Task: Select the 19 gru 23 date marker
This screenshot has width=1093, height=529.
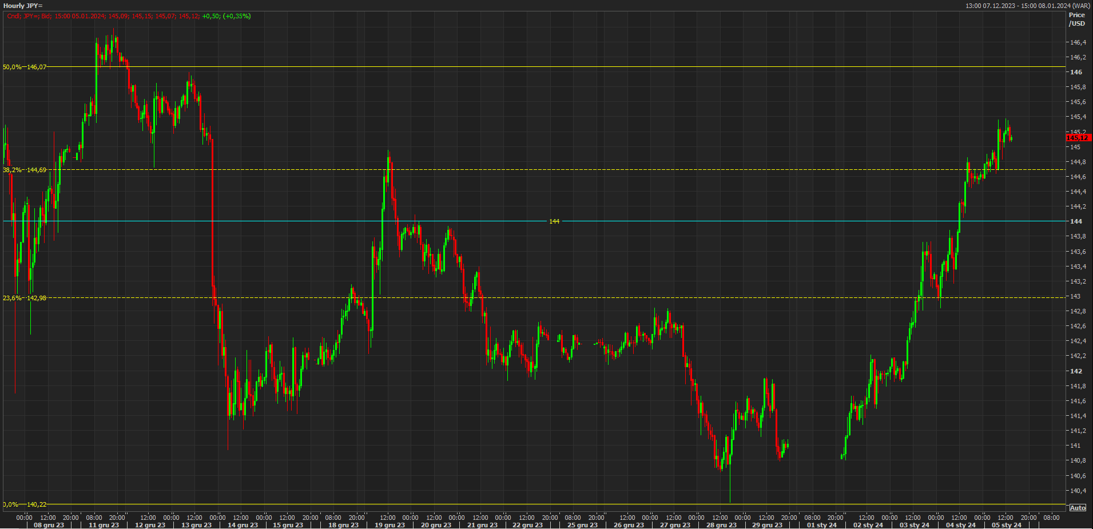Action: click(389, 525)
